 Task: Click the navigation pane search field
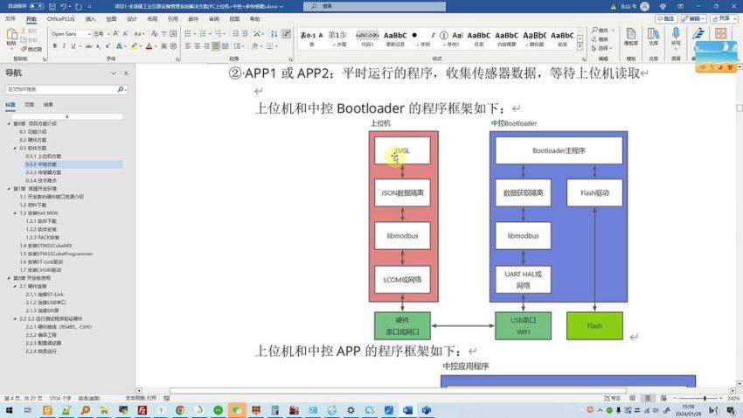(x=58, y=89)
